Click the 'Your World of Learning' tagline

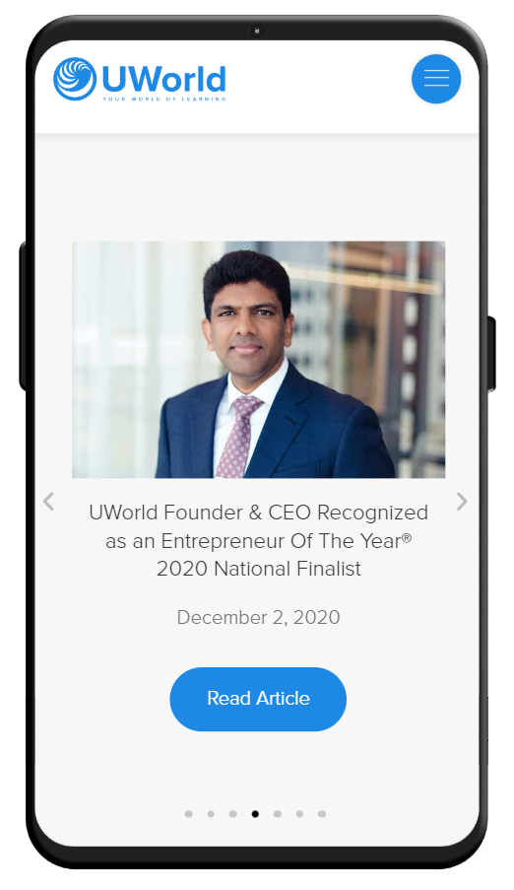coord(164,99)
